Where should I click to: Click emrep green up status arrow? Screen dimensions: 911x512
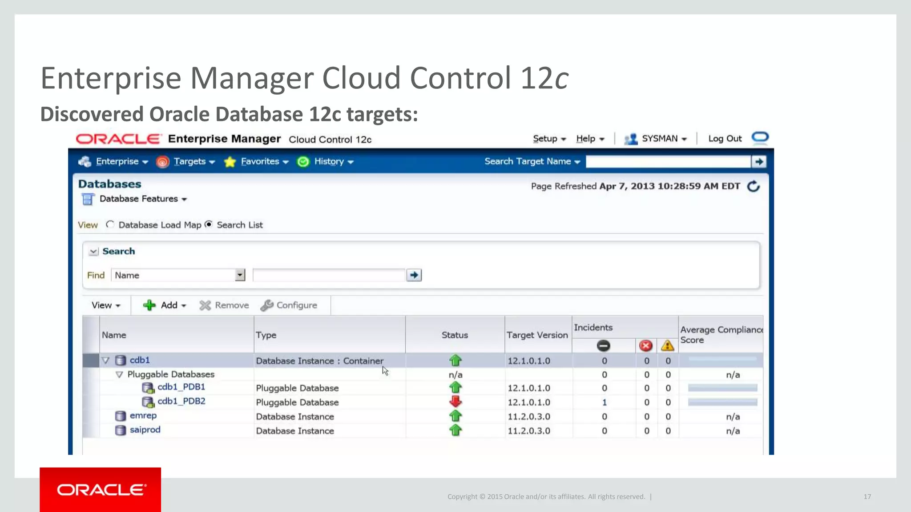pyautogui.click(x=455, y=416)
